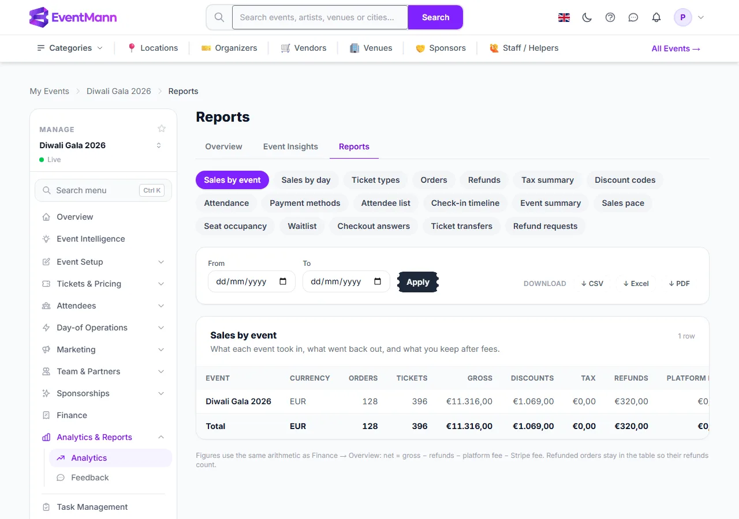The height and width of the screenshot is (519, 739).
Task: Open Finance in the sidebar
Action: point(103,415)
